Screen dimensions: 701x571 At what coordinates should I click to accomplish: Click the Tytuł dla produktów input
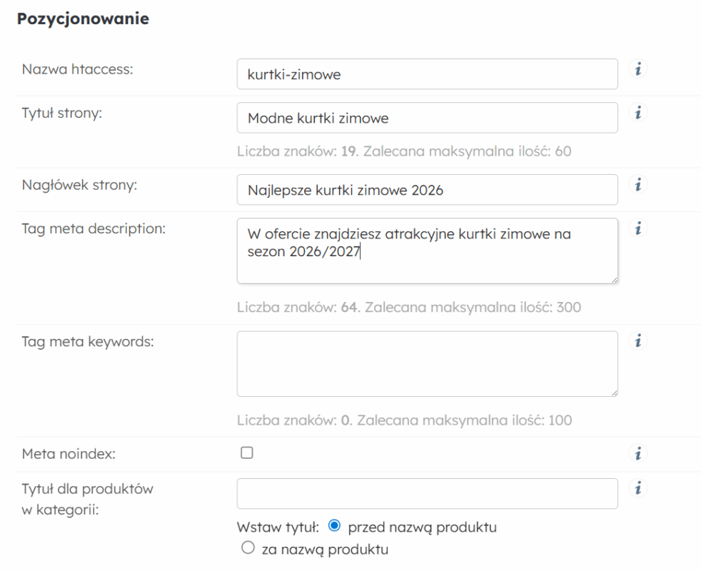click(427, 494)
